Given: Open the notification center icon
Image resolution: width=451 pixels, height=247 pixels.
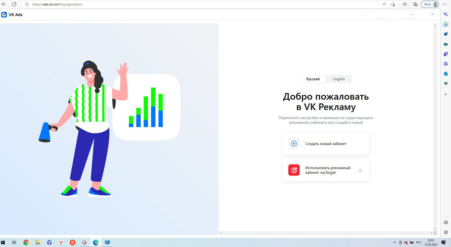Looking at the screenshot, I should [x=443, y=243].
